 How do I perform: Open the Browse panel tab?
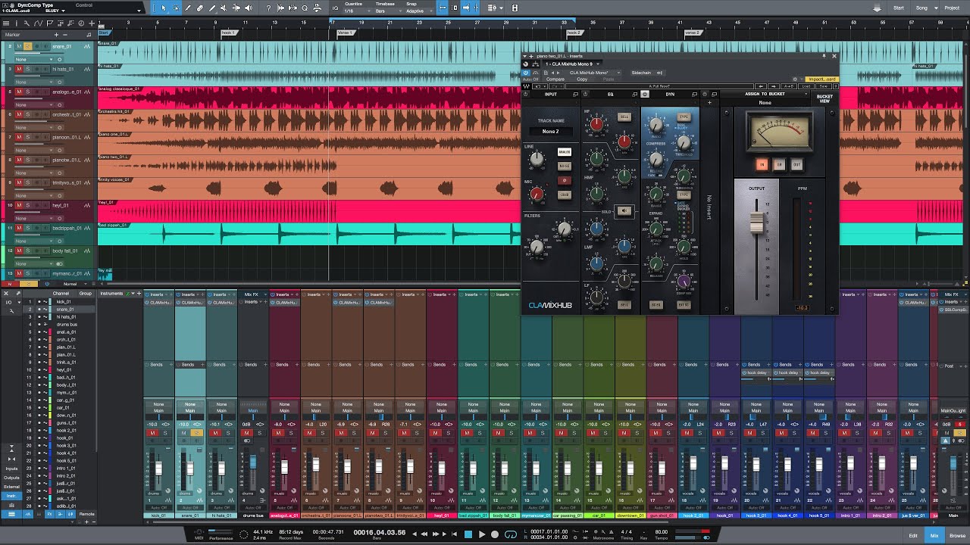[x=958, y=536]
